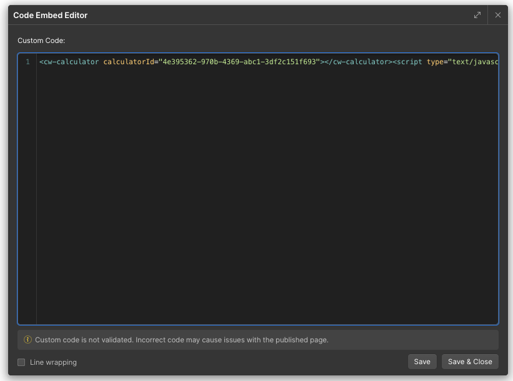Click the close X icon

pyautogui.click(x=497, y=14)
